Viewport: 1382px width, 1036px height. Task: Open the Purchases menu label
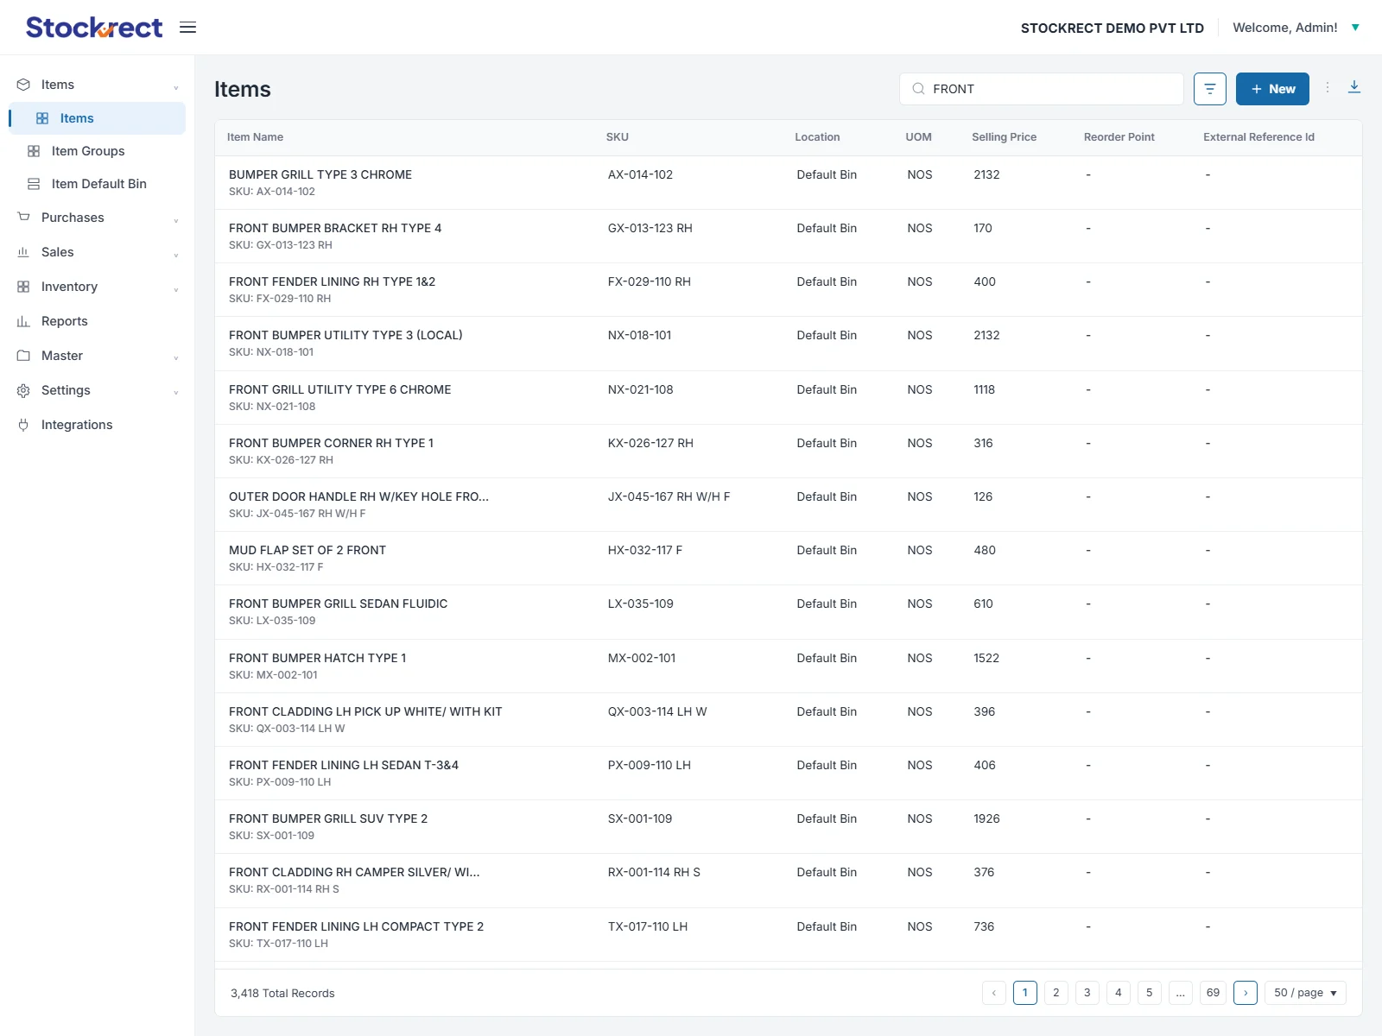pos(73,218)
